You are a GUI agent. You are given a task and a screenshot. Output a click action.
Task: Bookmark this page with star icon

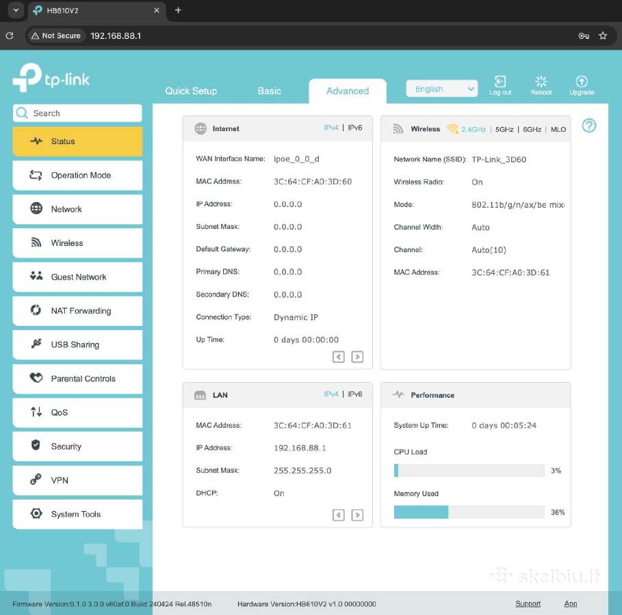coord(603,36)
